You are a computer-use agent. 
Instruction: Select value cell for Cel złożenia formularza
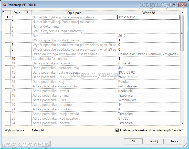[x=148, y=59]
